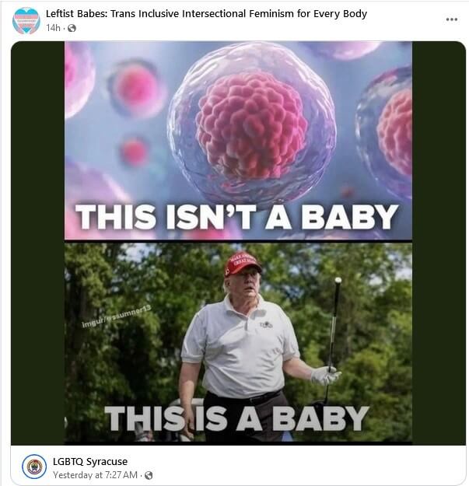This screenshot has width=469, height=486.
Task: Click the globe icon after 7:27 AM
Action: tap(149, 475)
